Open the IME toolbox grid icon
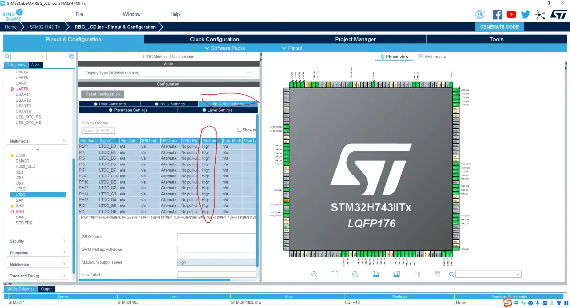The height and width of the screenshot is (308, 570). (566, 303)
